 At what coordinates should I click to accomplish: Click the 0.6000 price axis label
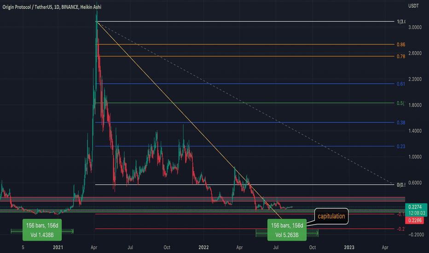pos(415,183)
